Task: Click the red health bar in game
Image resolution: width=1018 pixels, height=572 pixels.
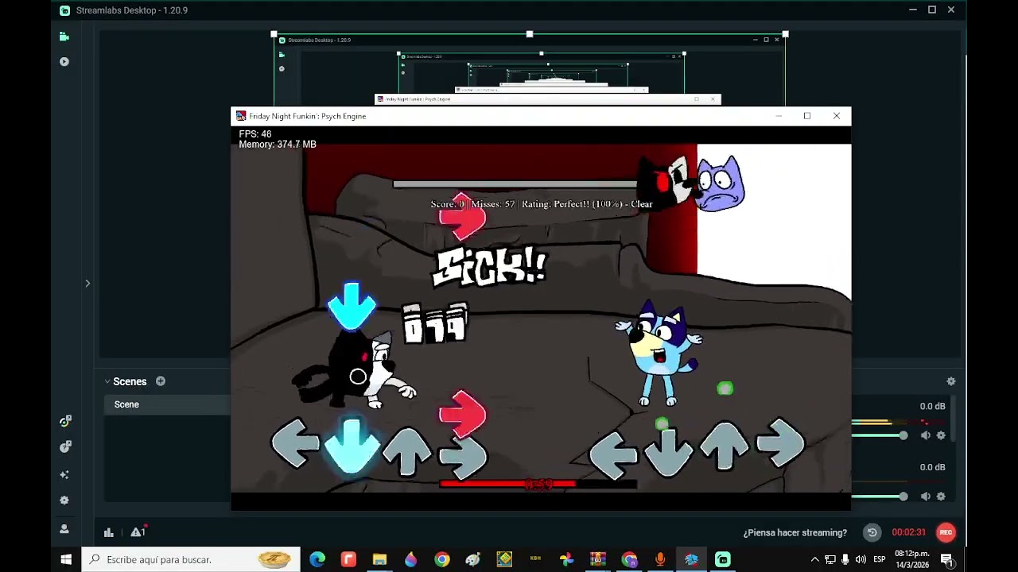Action: pos(538,483)
